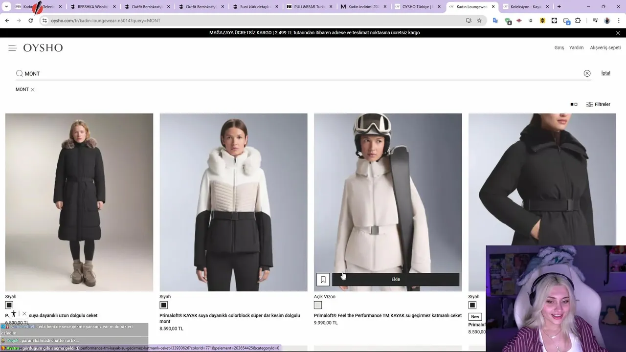Switch to PULL&BEAR Türkiye tab
This screenshot has width=626, height=352.
pos(309,7)
